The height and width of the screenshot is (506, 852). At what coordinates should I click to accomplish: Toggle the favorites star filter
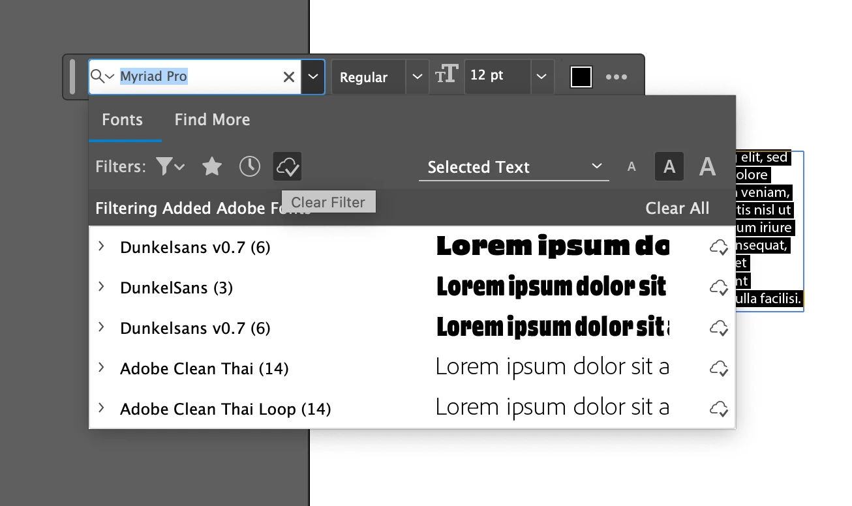(212, 167)
